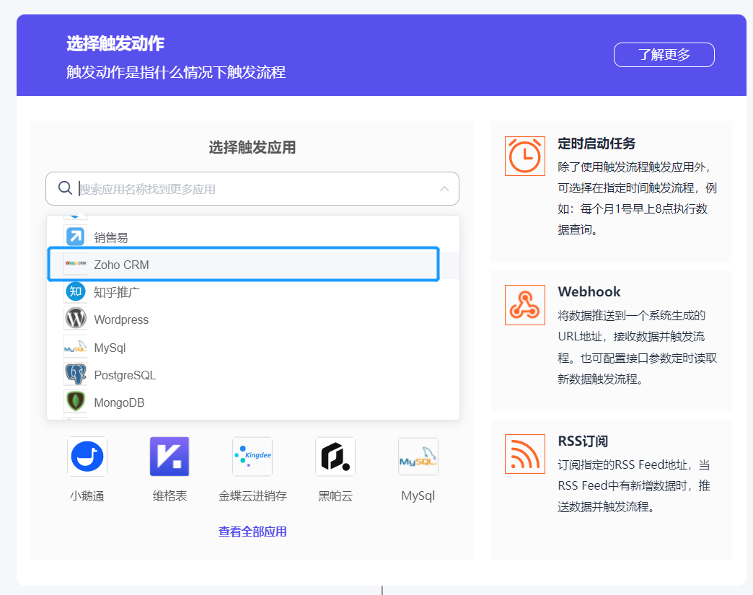Open the 定时启动任务 title
Image resolution: width=753 pixels, height=595 pixels.
596,144
